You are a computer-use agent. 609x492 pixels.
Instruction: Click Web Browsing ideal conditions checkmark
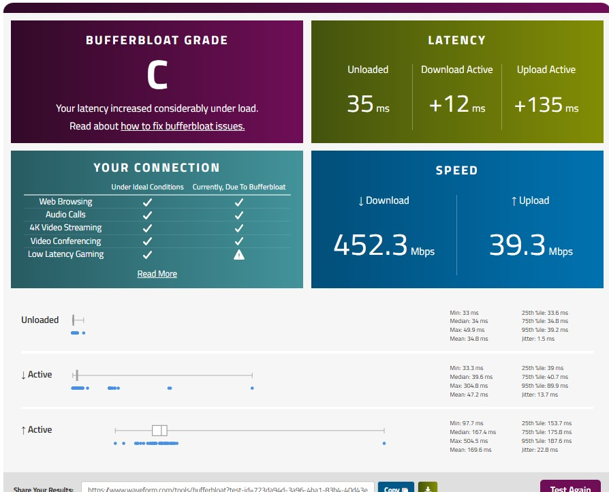147,202
